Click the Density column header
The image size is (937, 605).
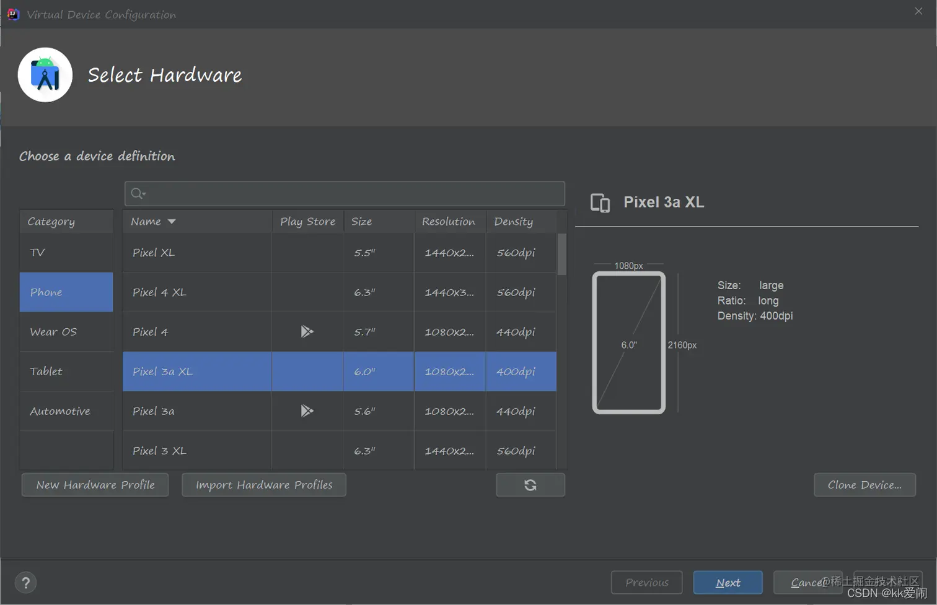click(x=521, y=221)
